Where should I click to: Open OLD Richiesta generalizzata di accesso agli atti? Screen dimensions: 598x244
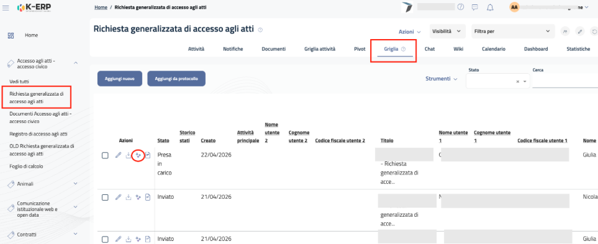[x=42, y=150]
